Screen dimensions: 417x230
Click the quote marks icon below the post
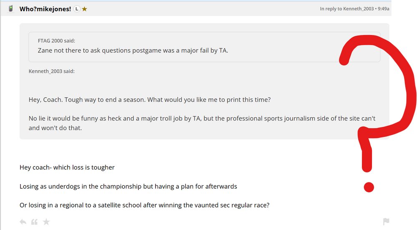coord(34,222)
